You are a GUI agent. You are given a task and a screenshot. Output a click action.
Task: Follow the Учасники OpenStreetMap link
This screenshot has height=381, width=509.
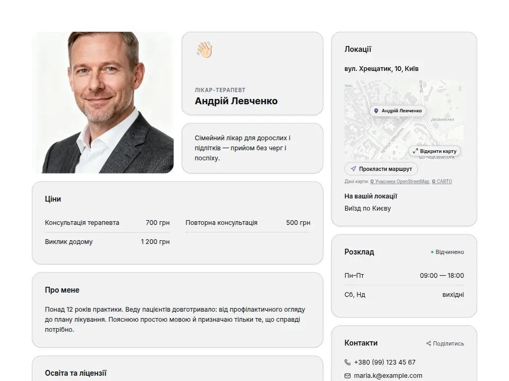(x=400, y=182)
